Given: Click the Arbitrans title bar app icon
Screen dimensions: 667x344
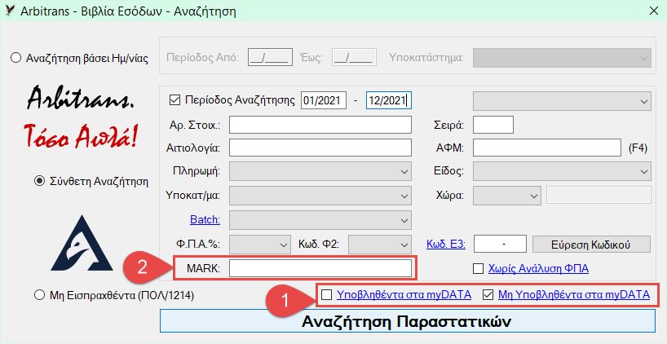Looking at the screenshot, I should coord(8,11).
